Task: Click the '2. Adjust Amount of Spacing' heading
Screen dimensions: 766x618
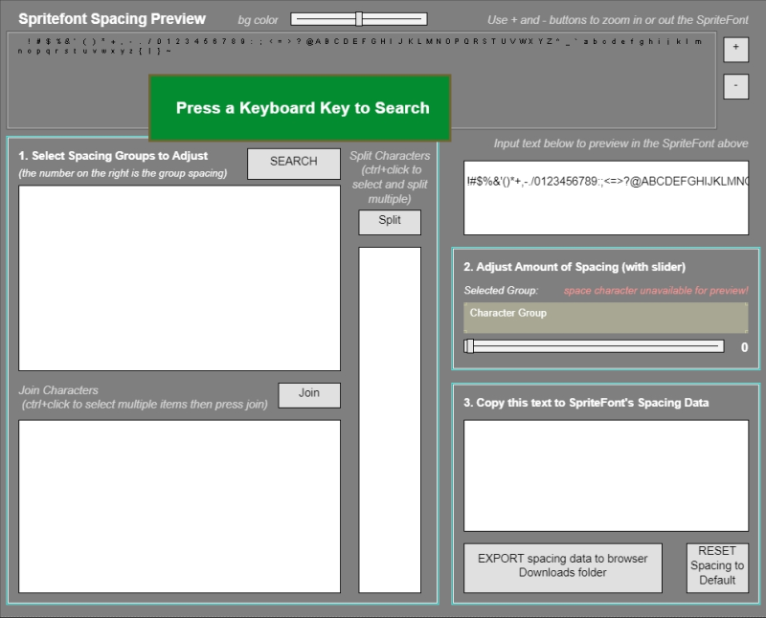Action: [574, 267]
